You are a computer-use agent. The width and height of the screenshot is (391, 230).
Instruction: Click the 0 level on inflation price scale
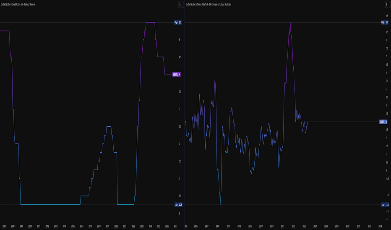pos(386,170)
